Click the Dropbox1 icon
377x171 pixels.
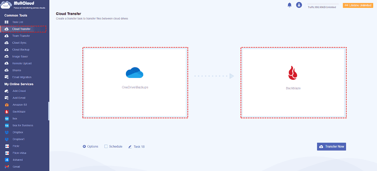[x=7, y=139]
